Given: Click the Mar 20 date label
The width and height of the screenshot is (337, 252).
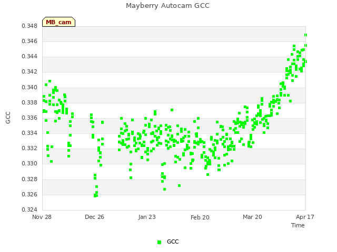Looking at the screenshot, I should [252, 217].
